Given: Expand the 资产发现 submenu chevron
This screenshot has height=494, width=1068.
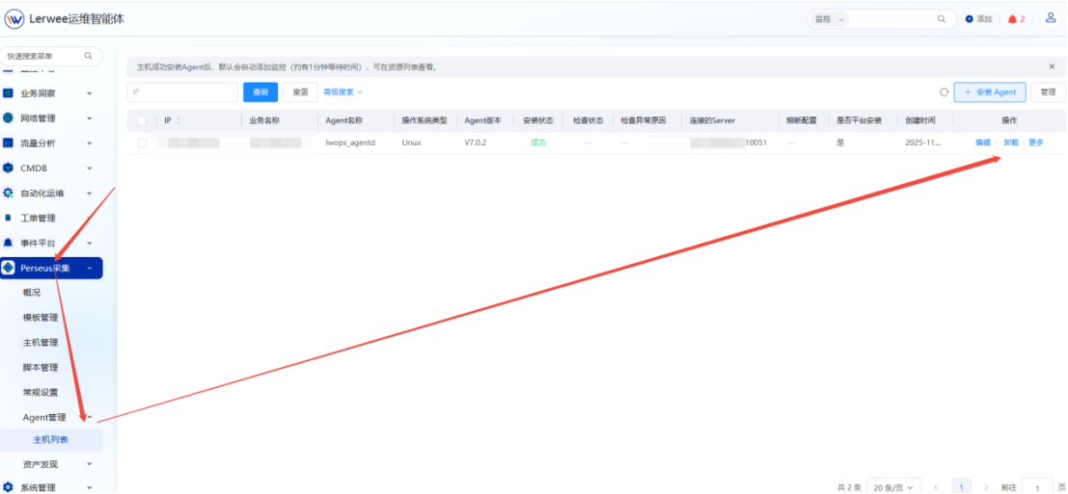Looking at the screenshot, I should tap(89, 464).
